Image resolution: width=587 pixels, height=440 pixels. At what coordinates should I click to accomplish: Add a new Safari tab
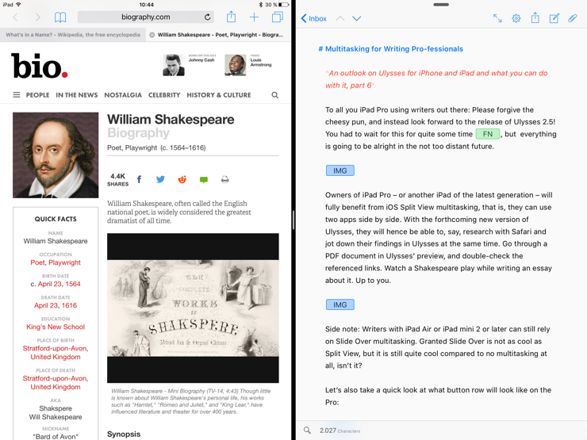pyautogui.click(x=254, y=17)
